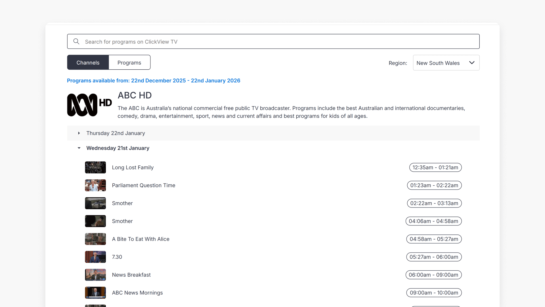
Task: Click the Parliament Question Time thumbnail
Action: tap(95, 185)
